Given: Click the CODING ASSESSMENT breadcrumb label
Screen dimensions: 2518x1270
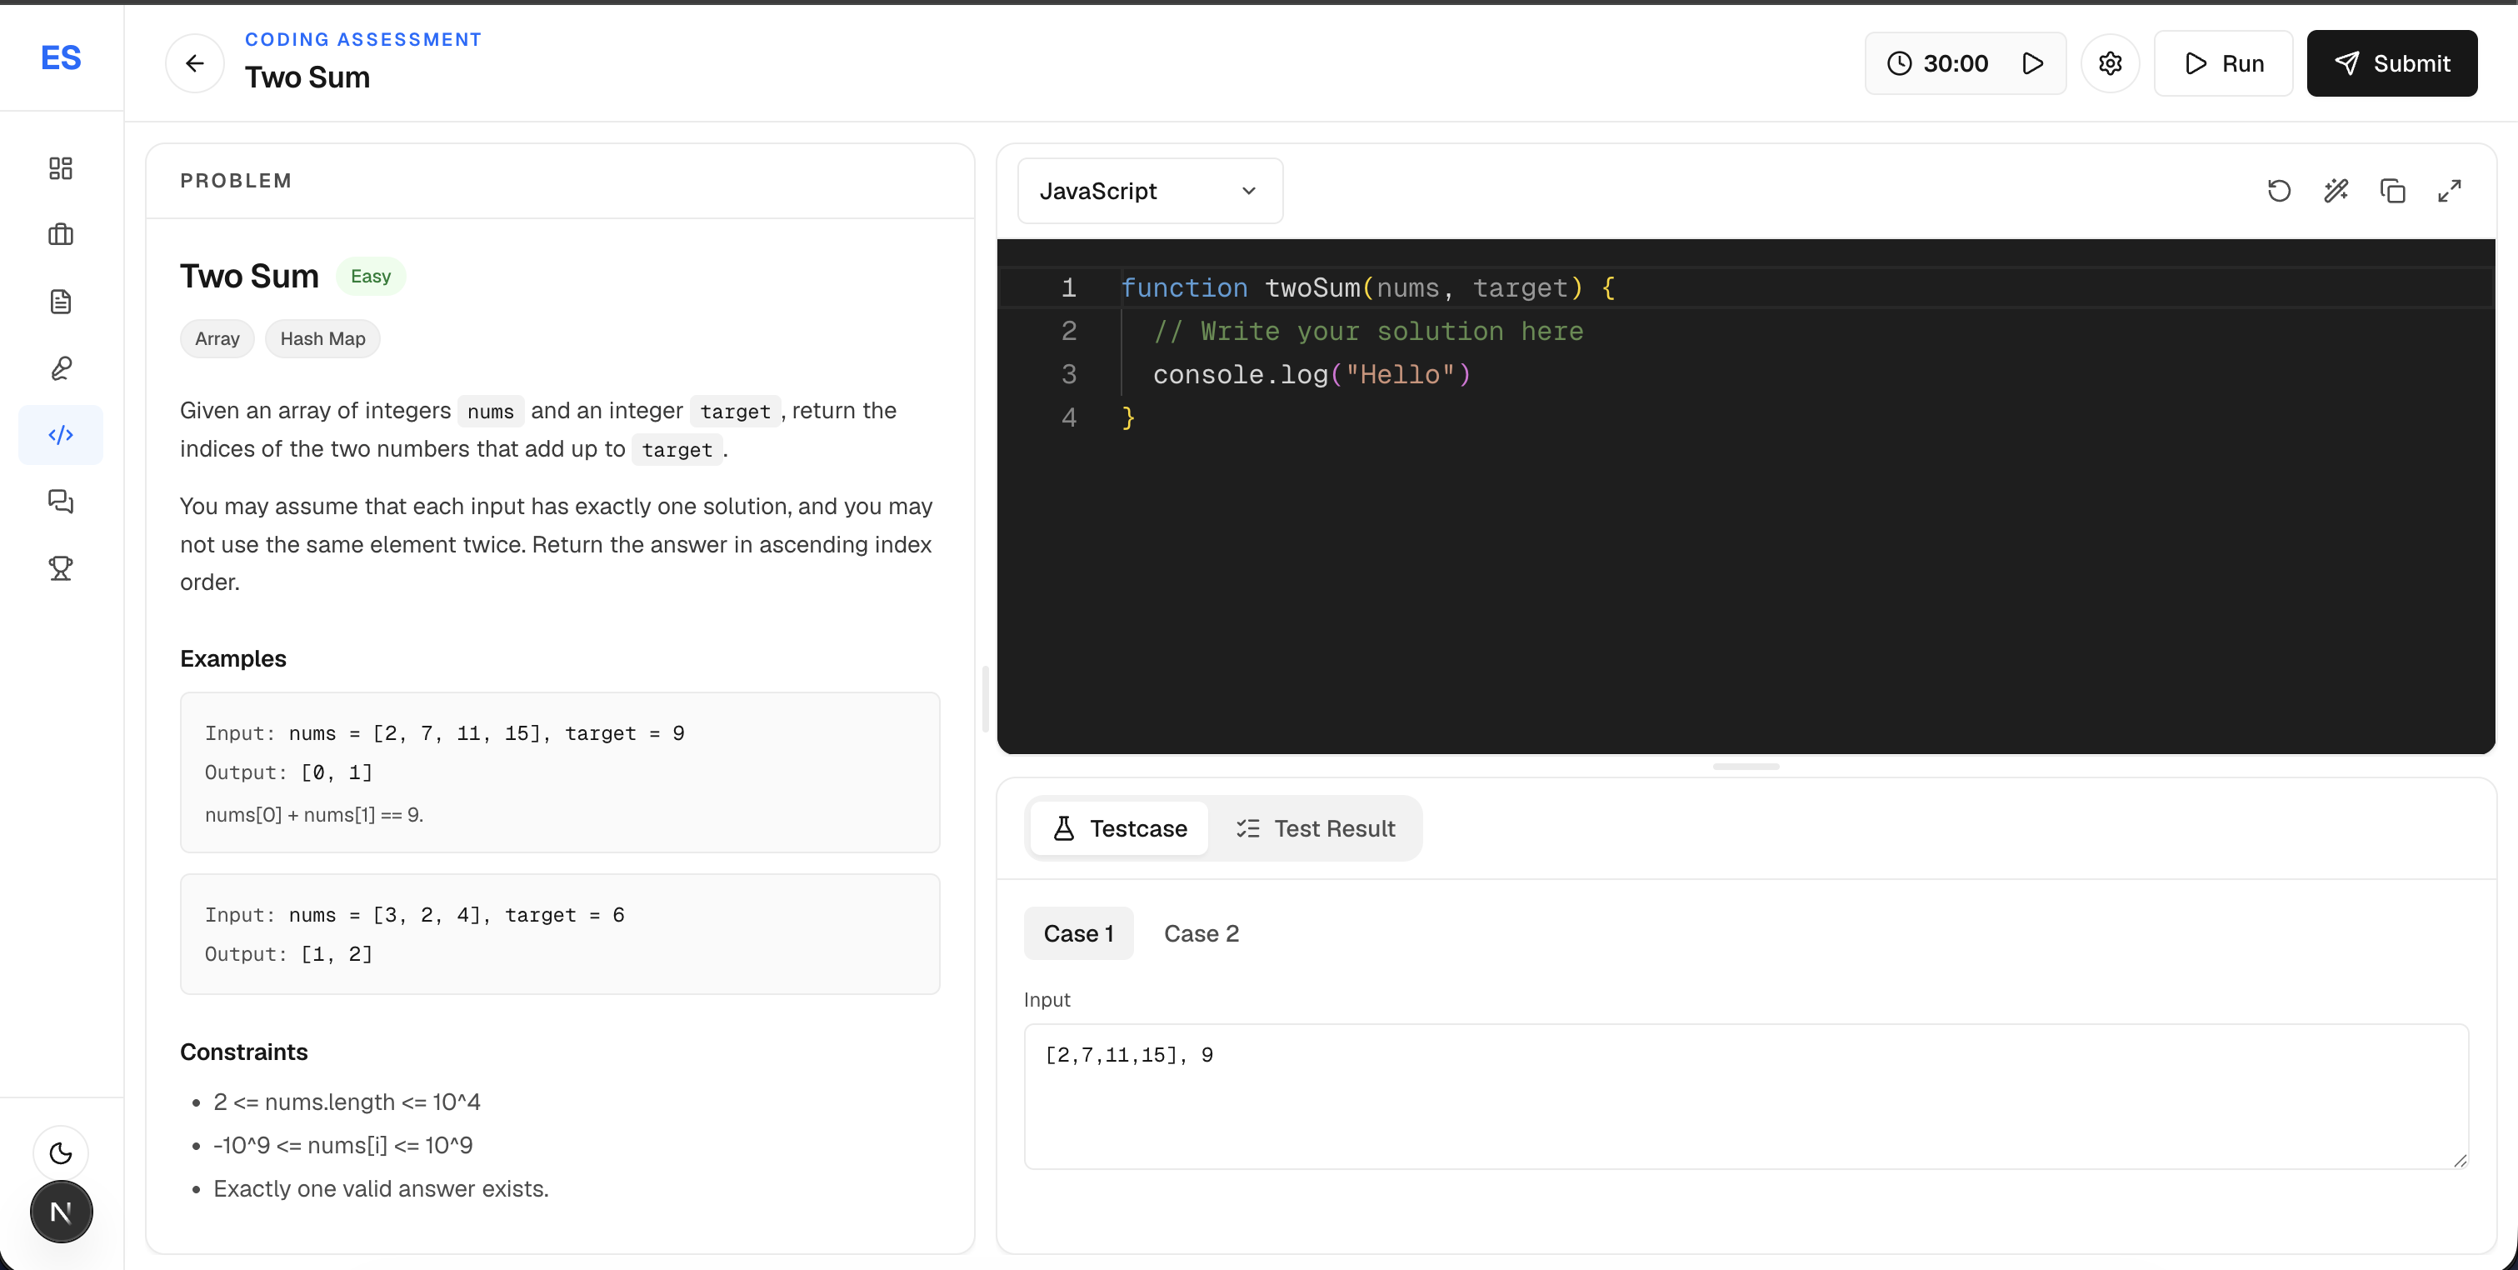Looking at the screenshot, I should (x=362, y=39).
